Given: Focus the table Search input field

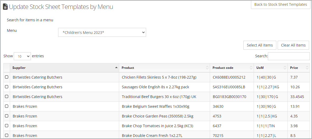Looking at the screenshot, I should [289, 56].
